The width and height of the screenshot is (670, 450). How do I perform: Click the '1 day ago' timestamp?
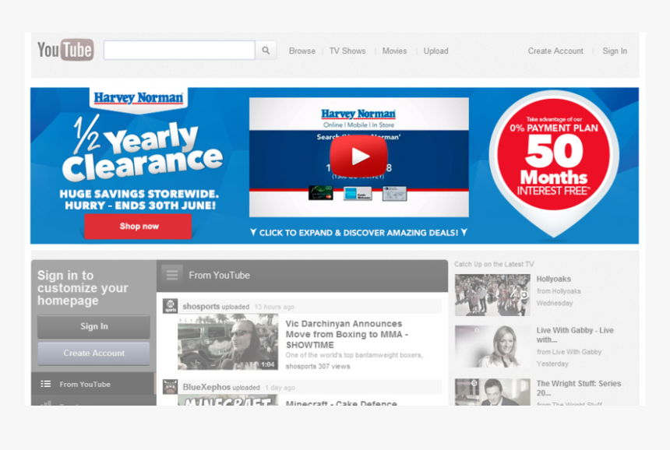click(x=280, y=388)
